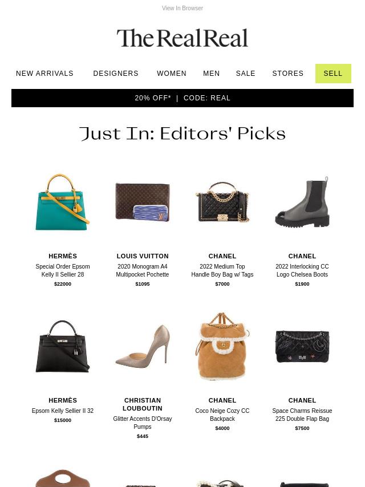View the Chanel Boy Bag product photo
The height and width of the screenshot is (487, 365).
coord(222,202)
